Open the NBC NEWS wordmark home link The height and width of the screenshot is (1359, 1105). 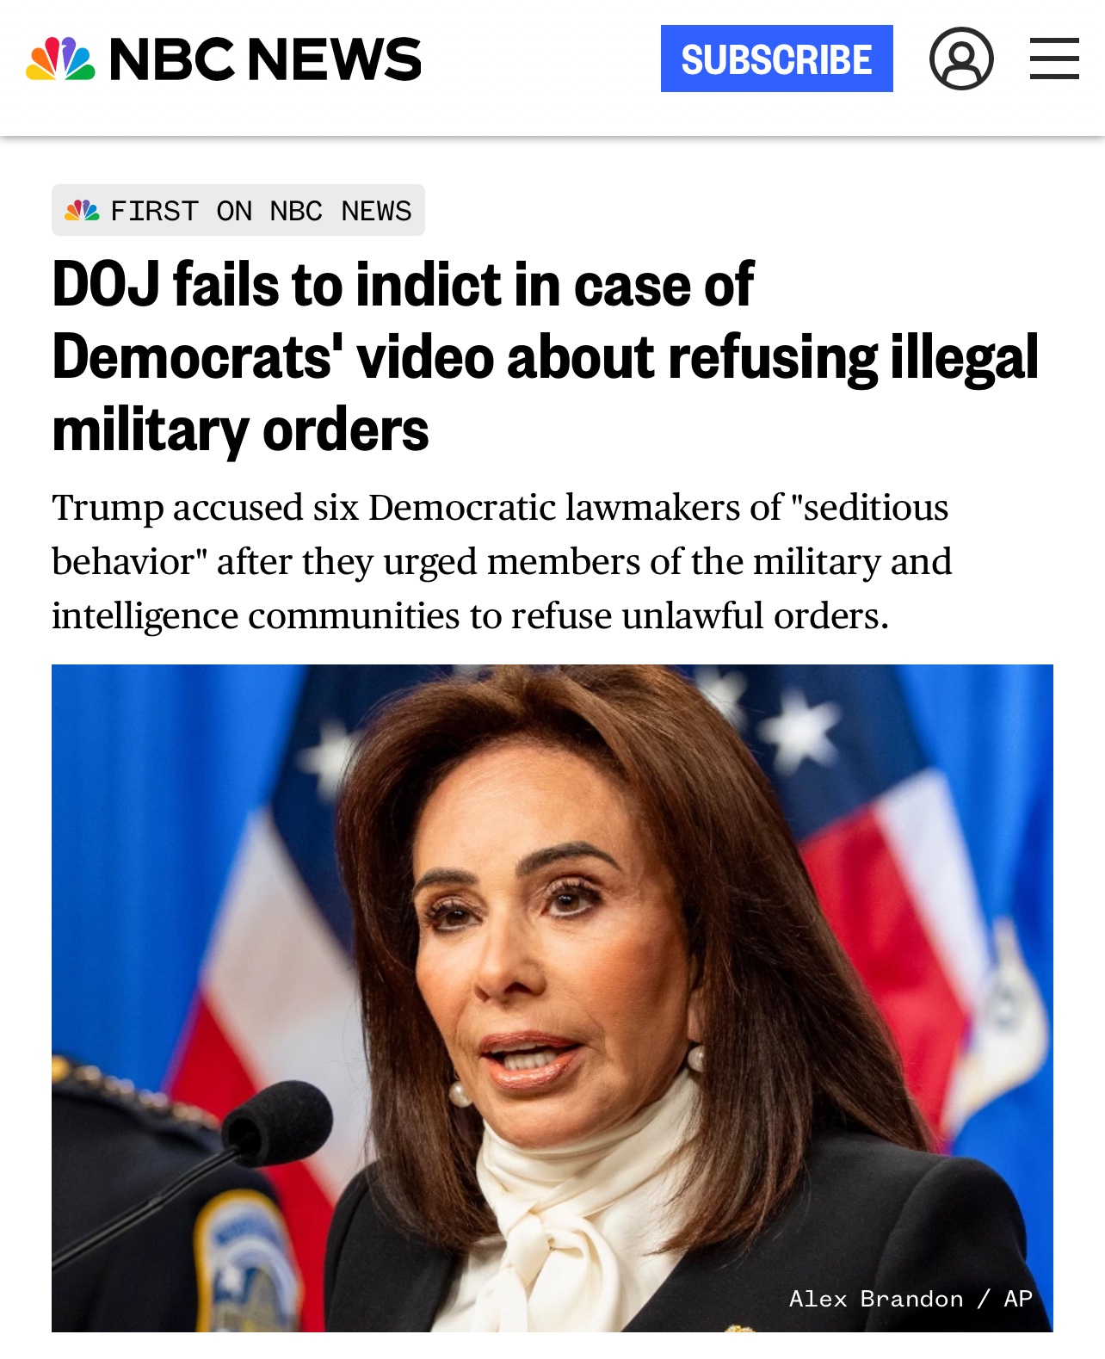pyautogui.click(x=265, y=59)
